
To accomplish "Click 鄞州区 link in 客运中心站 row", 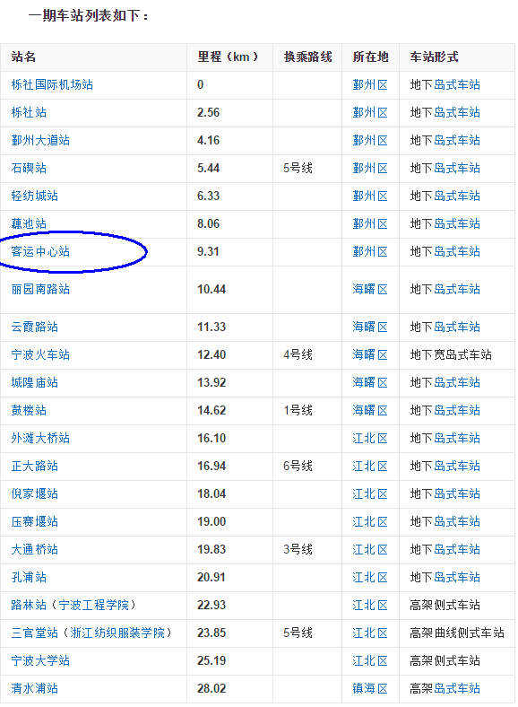I will tap(370, 251).
